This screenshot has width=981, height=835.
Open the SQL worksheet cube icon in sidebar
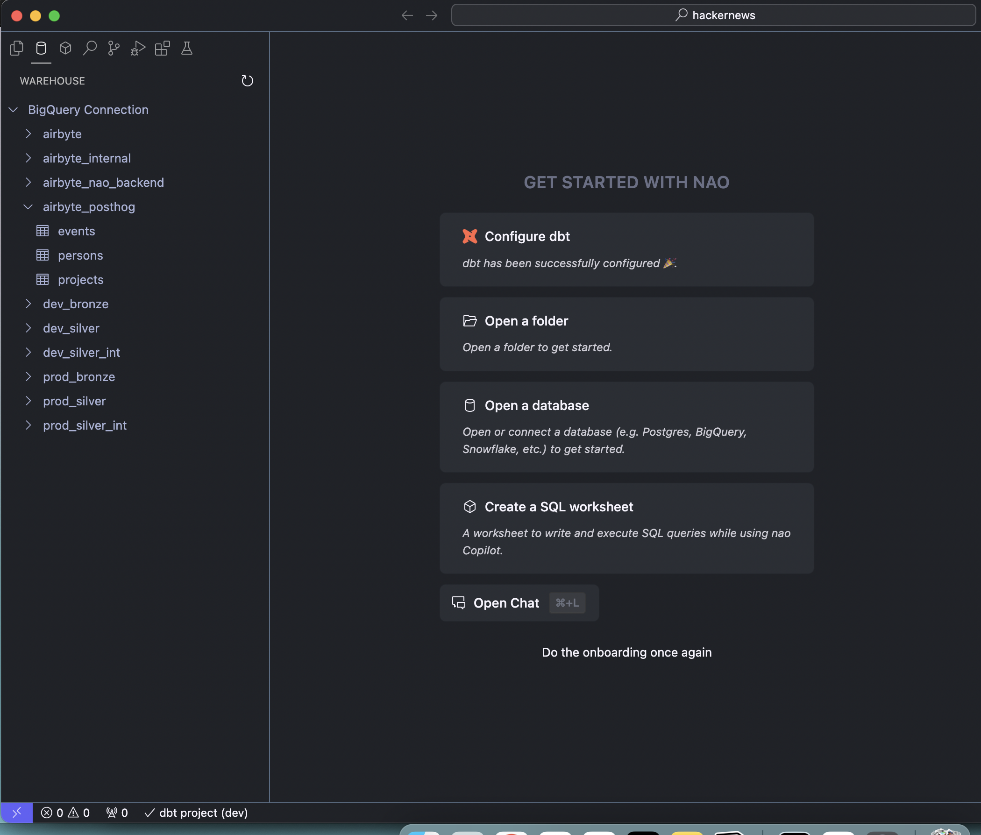pyautogui.click(x=65, y=48)
